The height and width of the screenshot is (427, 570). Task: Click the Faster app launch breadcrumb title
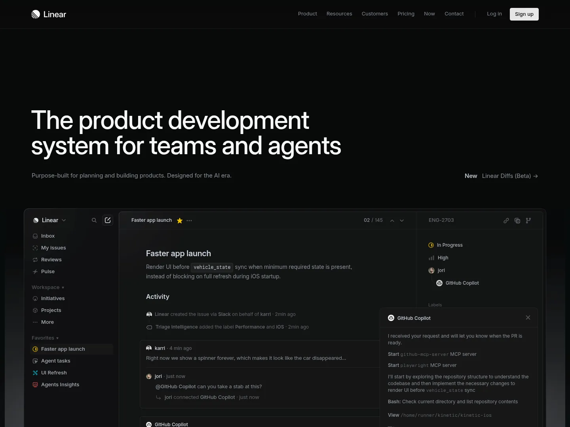[152, 220]
